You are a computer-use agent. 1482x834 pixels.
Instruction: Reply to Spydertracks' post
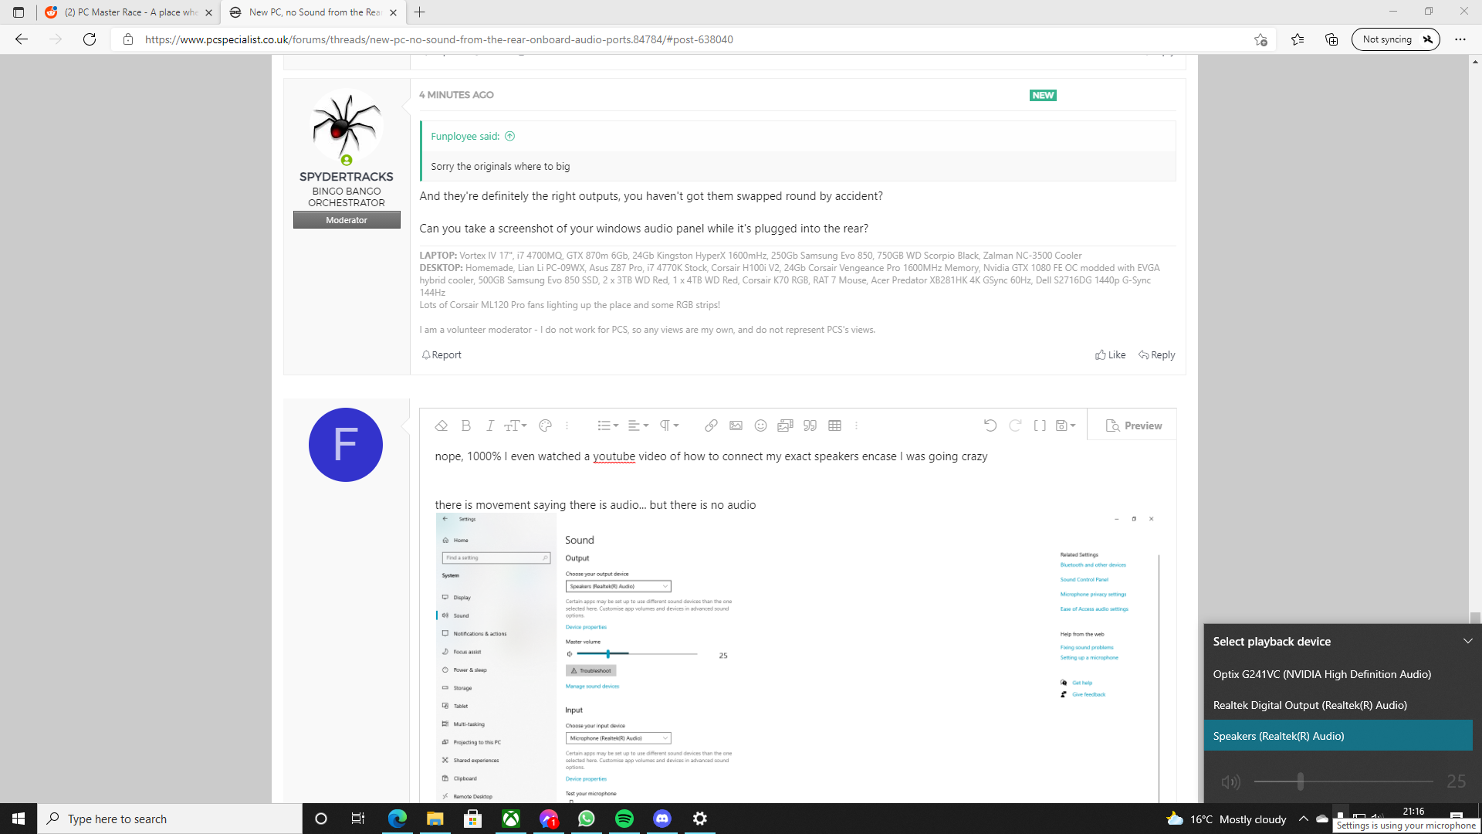[1156, 354]
